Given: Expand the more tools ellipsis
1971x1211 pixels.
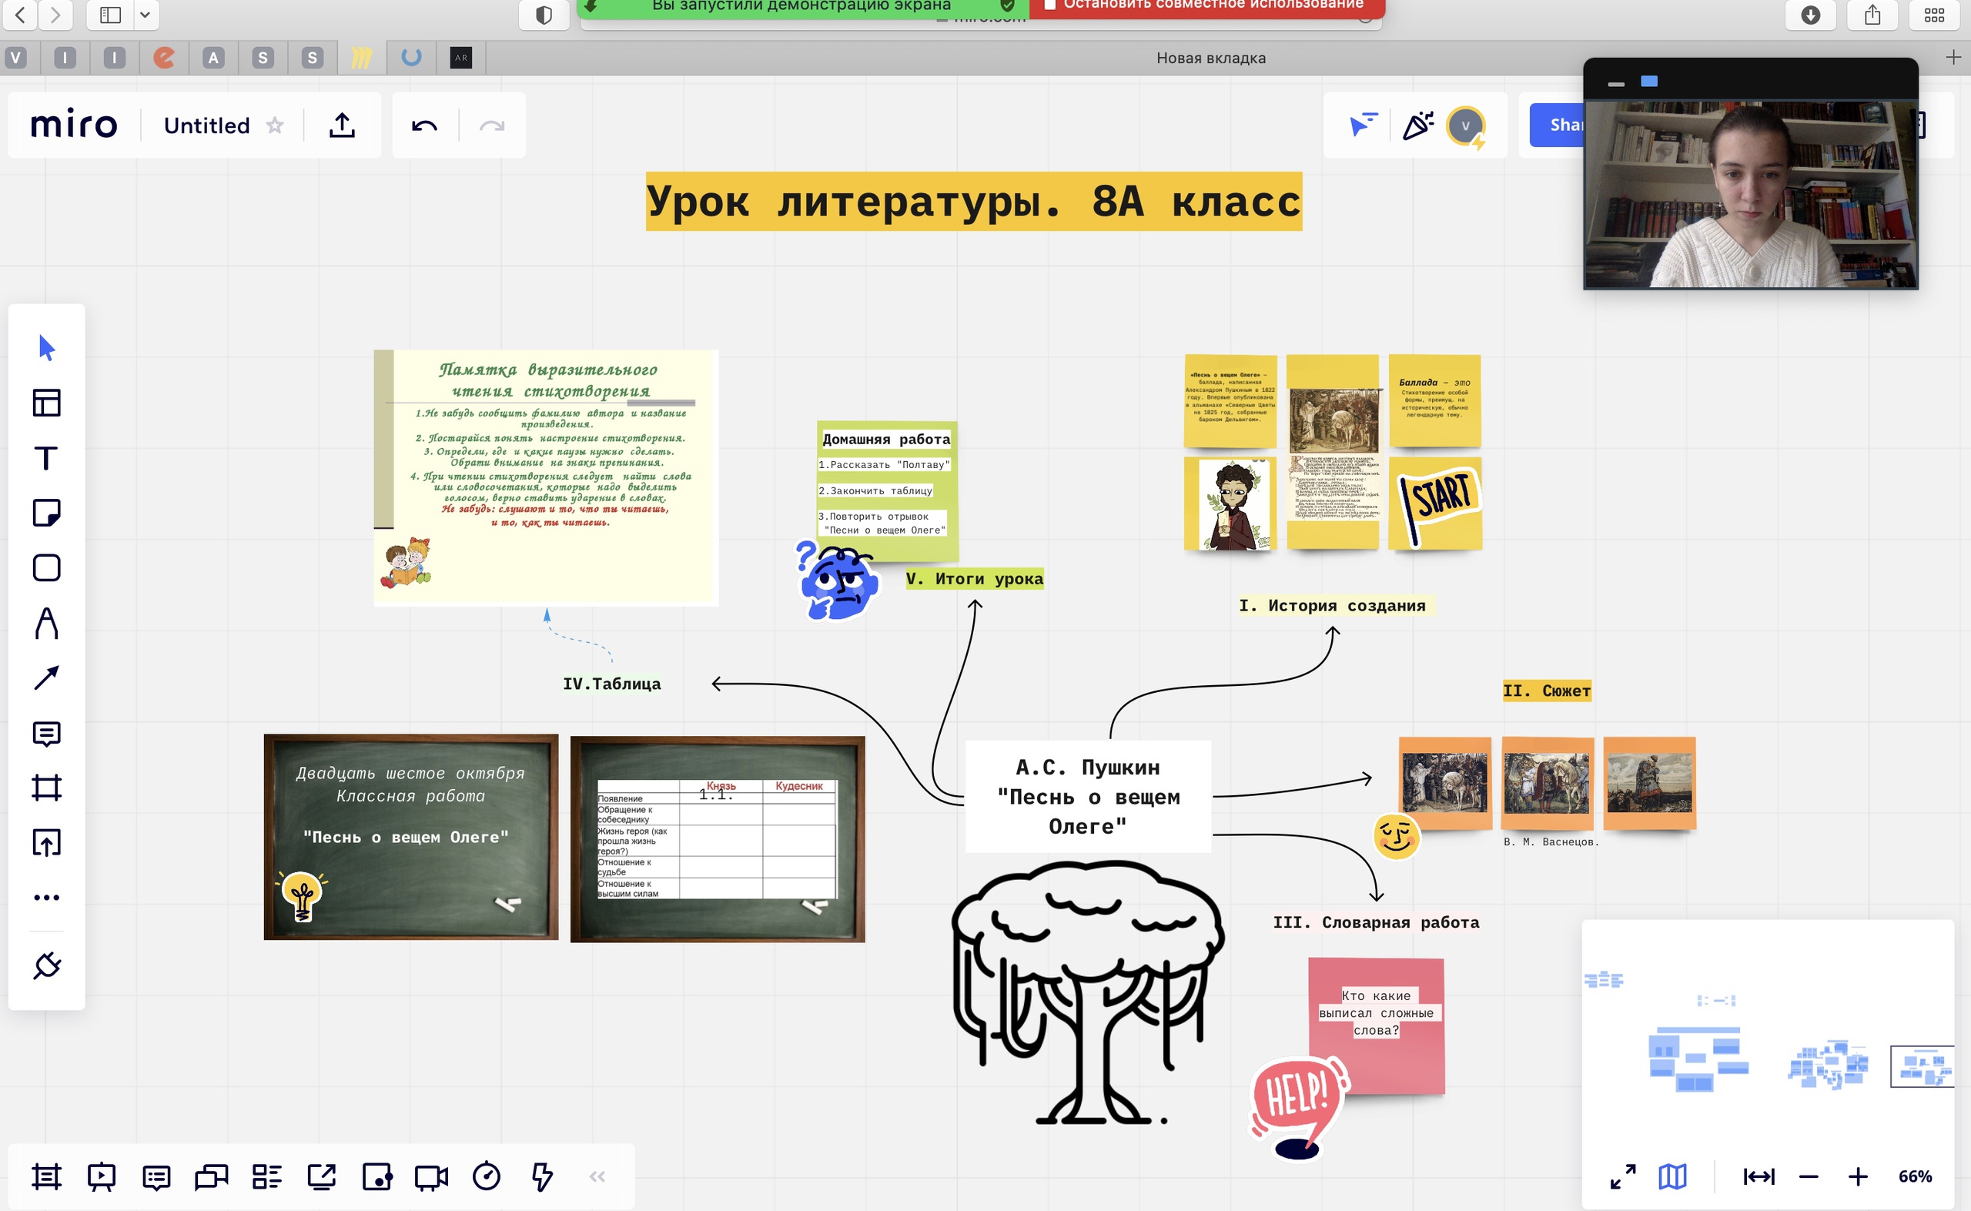Looking at the screenshot, I should coord(46,897).
